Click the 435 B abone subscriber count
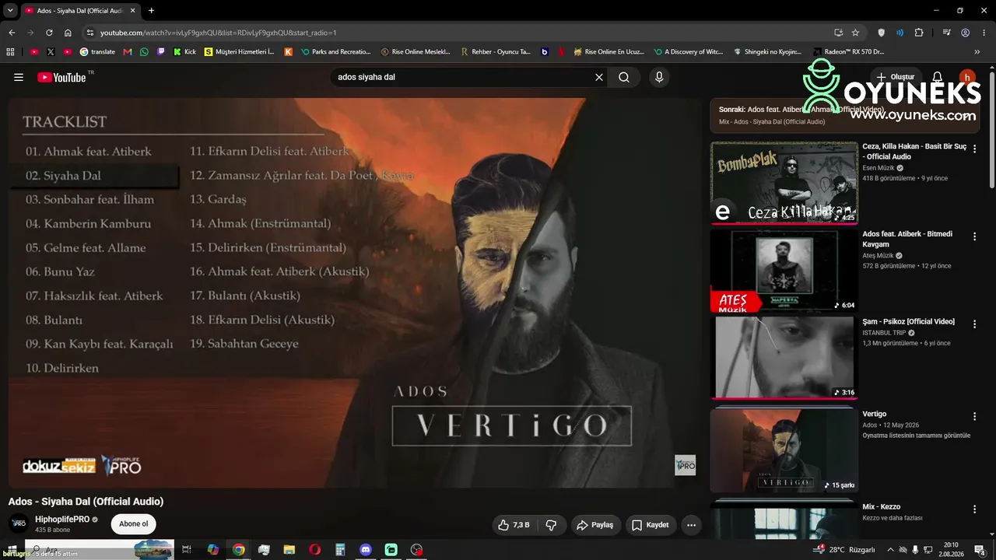The height and width of the screenshot is (560, 996). (x=52, y=530)
